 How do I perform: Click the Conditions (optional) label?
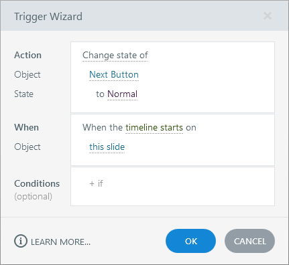pyautogui.click(x=37, y=190)
